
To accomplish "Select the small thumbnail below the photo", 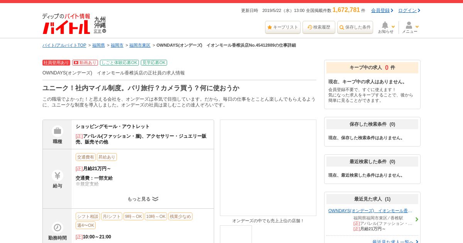I will pos(236,234).
